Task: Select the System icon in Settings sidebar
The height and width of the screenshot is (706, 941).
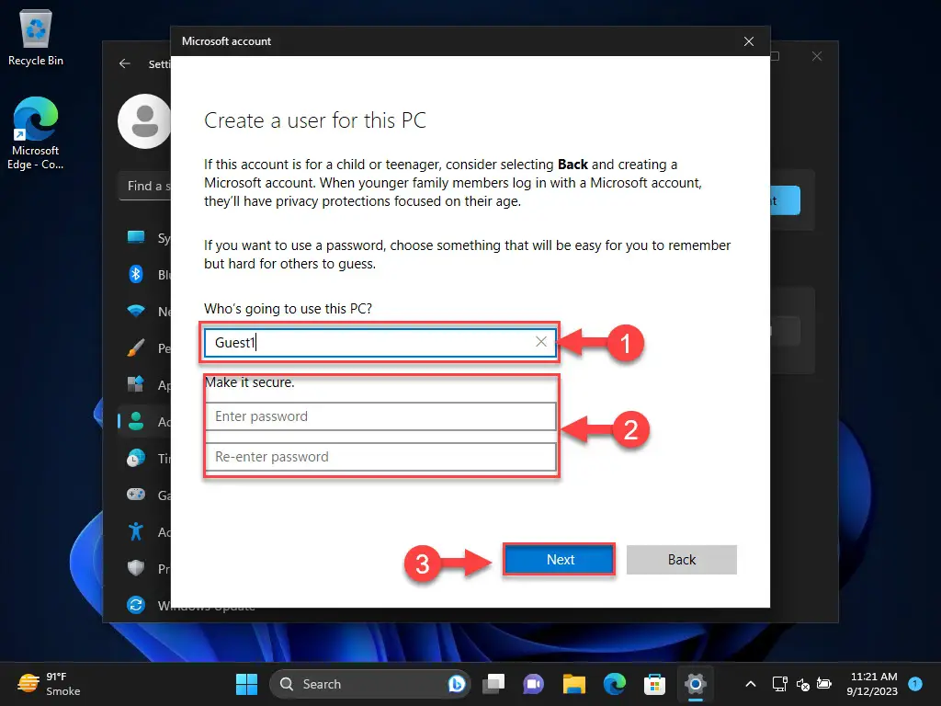Action: [x=136, y=238]
